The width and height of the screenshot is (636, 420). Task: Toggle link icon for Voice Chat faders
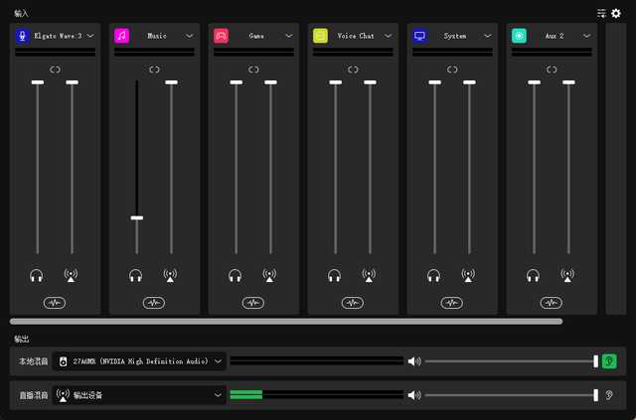[x=353, y=70]
